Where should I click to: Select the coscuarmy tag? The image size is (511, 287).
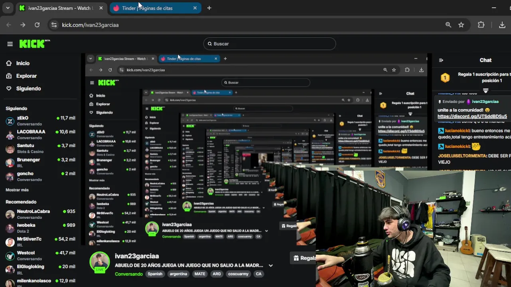click(238, 274)
